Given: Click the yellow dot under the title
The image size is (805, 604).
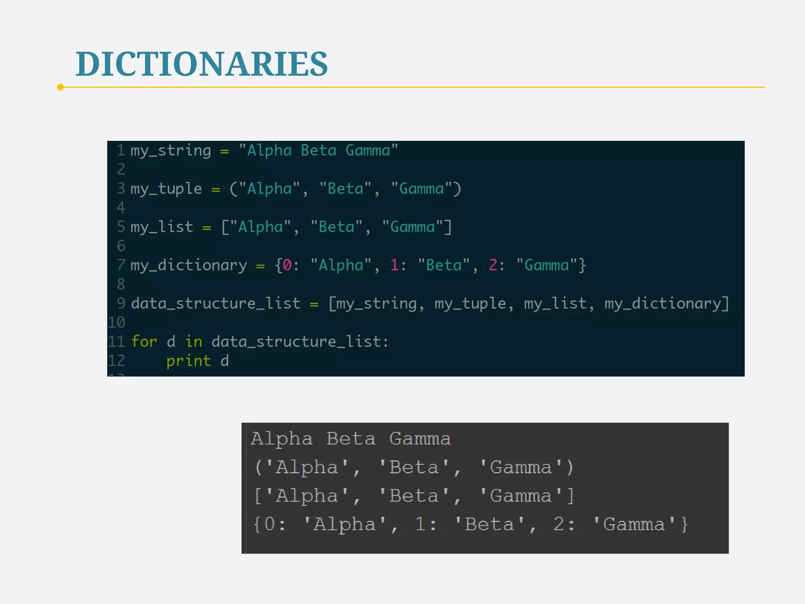Looking at the screenshot, I should tap(60, 87).
